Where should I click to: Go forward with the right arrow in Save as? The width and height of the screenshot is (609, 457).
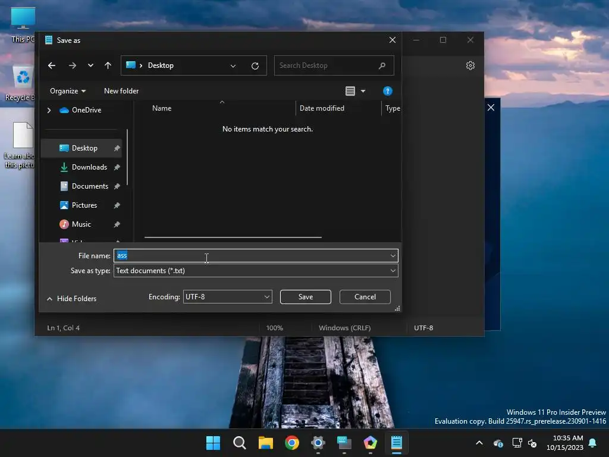coord(72,65)
